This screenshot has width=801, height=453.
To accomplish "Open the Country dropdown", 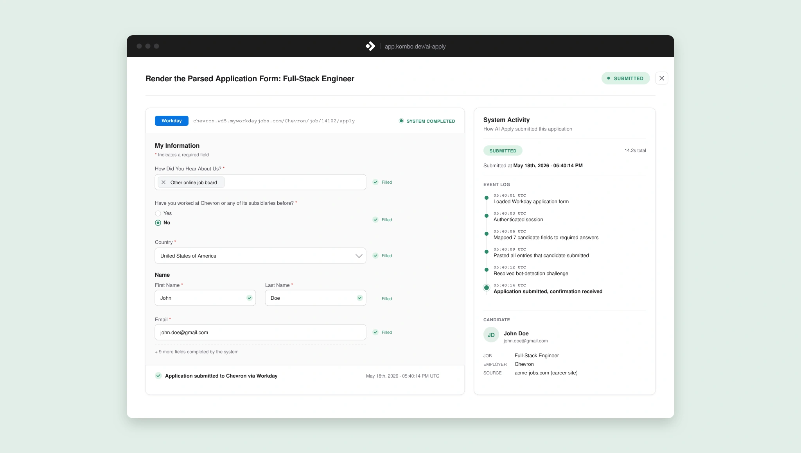I will 260,256.
